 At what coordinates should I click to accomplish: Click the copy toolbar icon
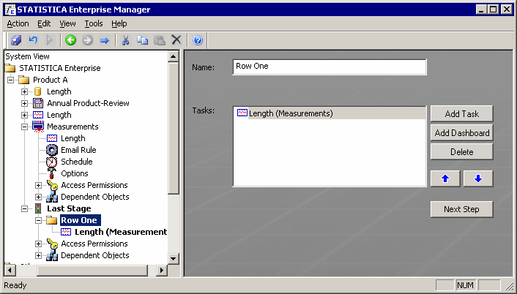[x=143, y=40]
